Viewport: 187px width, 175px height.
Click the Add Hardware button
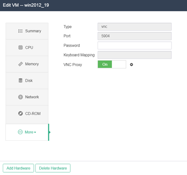[x=18, y=168]
